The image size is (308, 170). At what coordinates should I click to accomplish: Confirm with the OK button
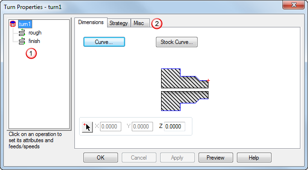(100, 158)
